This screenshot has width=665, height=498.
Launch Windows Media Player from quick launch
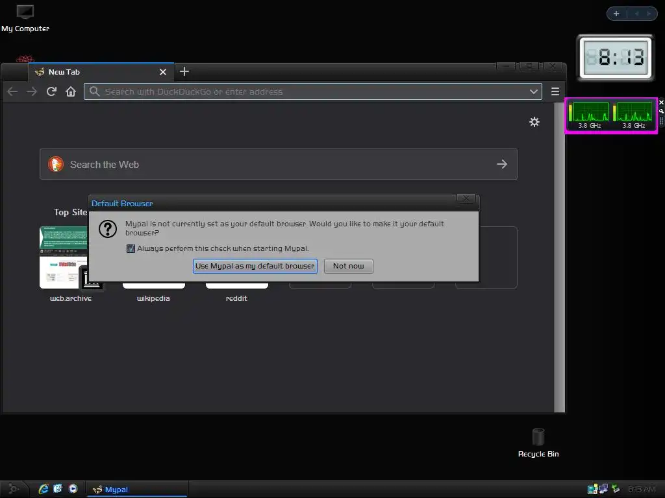point(73,489)
